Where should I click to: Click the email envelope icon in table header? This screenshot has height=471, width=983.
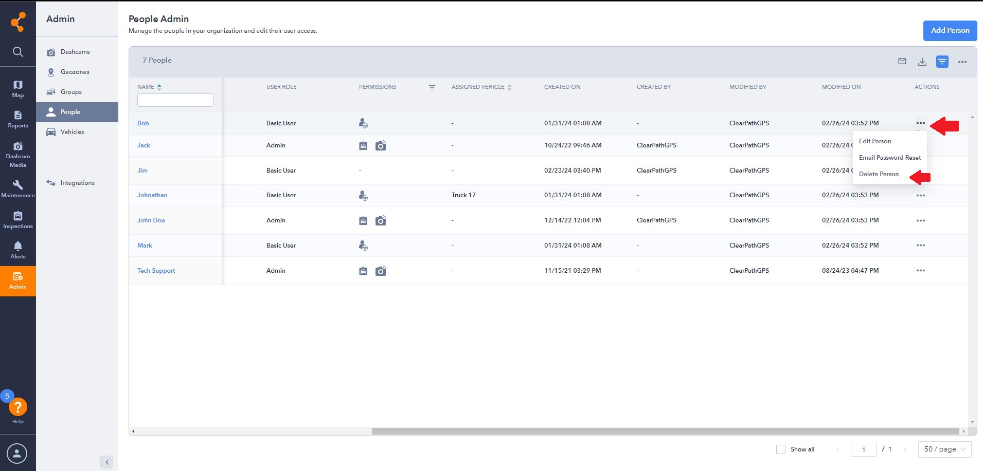pos(902,61)
